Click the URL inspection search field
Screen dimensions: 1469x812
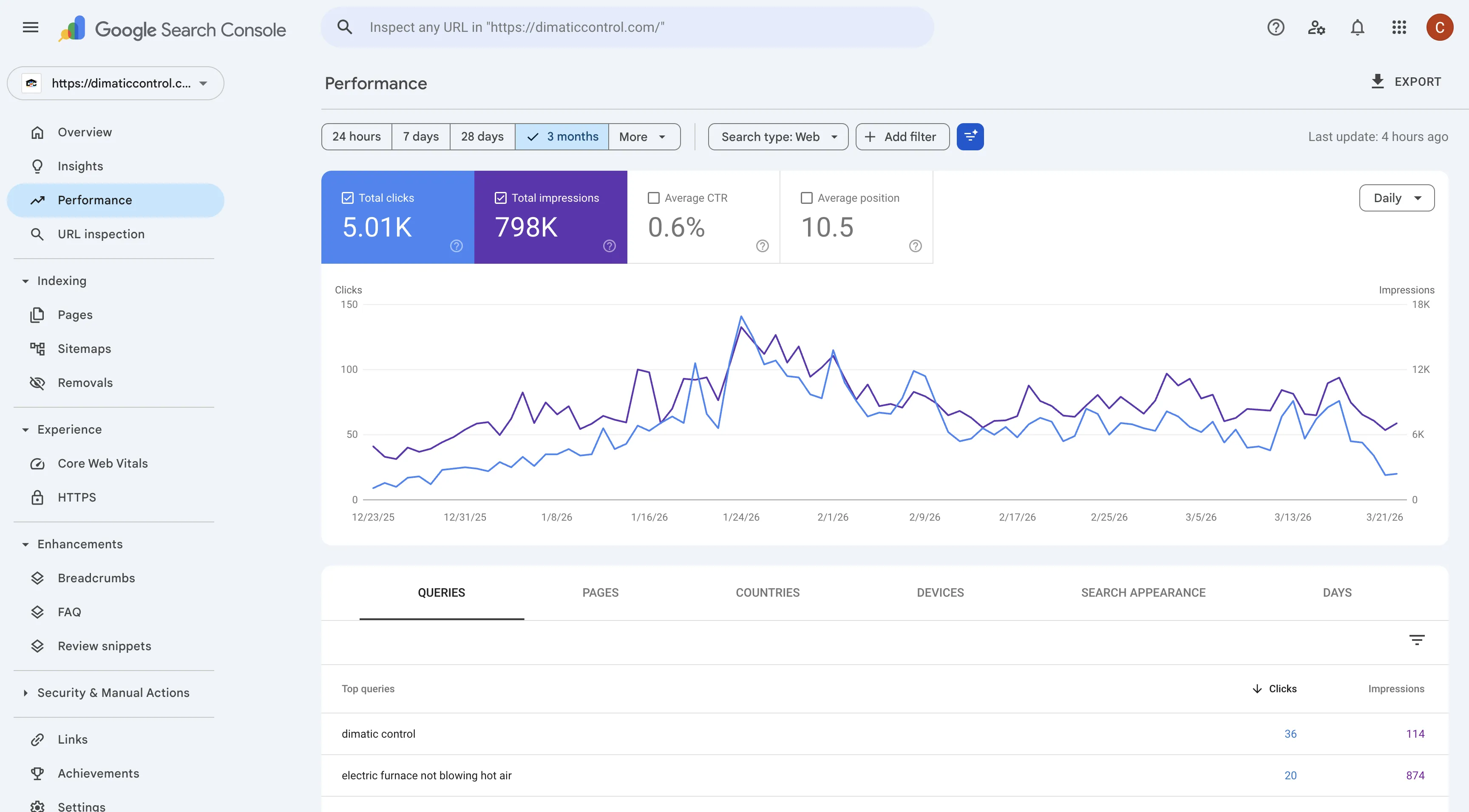tap(627, 27)
